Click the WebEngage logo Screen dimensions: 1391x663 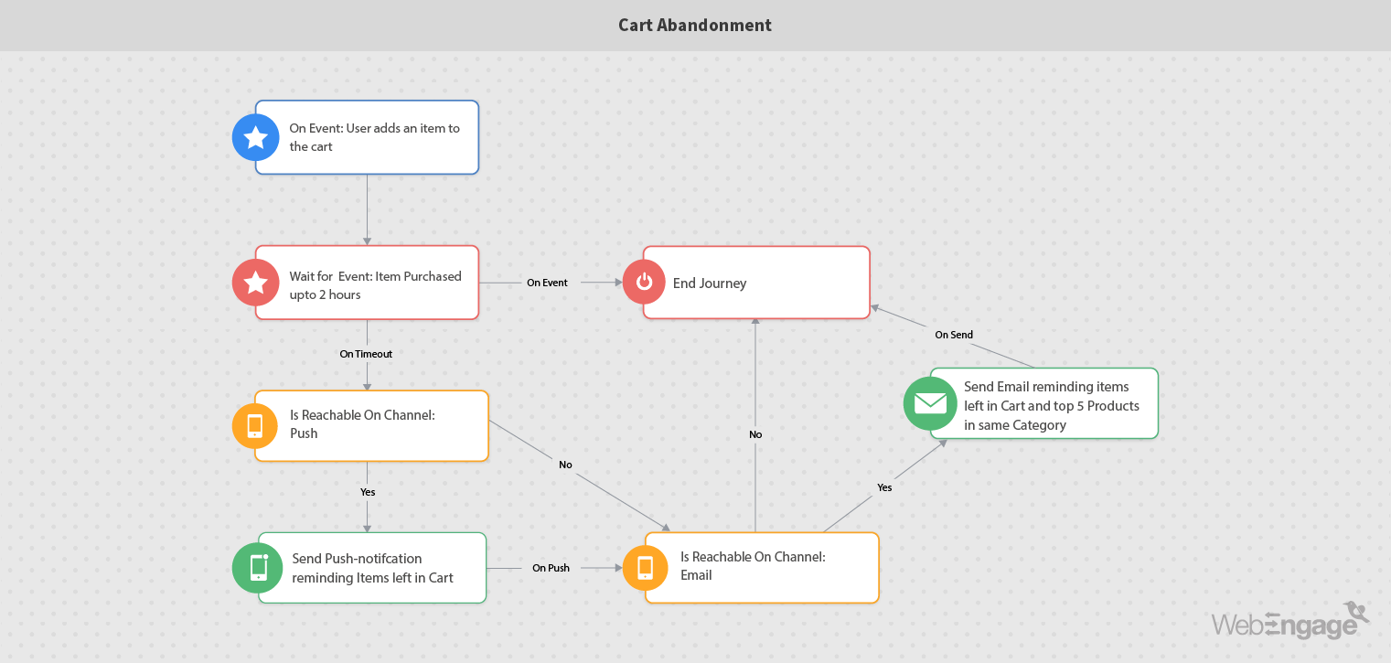(x=1289, y=622)
